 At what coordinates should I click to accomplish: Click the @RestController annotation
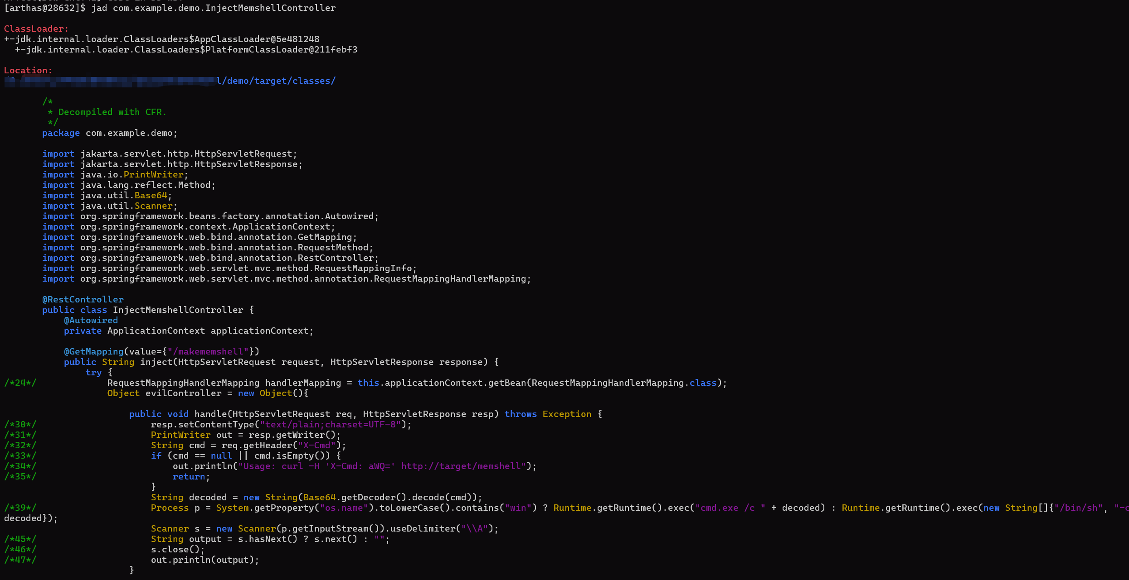[x=83, y=299]
